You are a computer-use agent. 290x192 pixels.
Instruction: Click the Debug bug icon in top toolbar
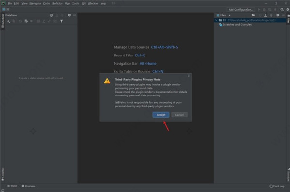264,10
